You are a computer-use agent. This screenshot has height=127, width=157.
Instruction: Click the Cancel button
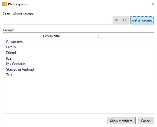coord(146,121)
